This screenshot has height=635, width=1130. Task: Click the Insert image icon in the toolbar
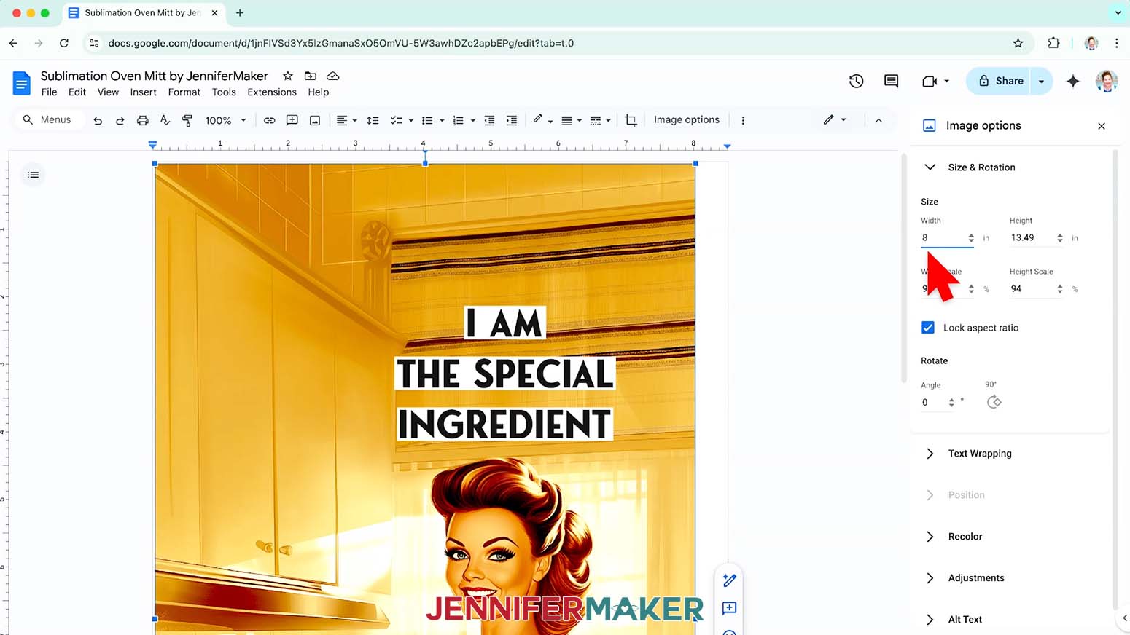(x=315, y=120)
